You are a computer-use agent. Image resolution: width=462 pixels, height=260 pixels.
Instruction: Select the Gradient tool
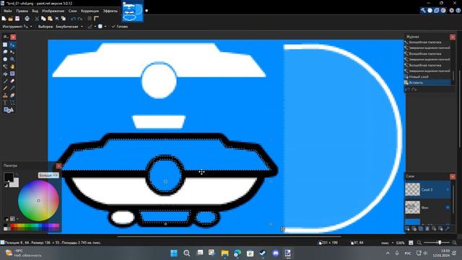(12, 74)
